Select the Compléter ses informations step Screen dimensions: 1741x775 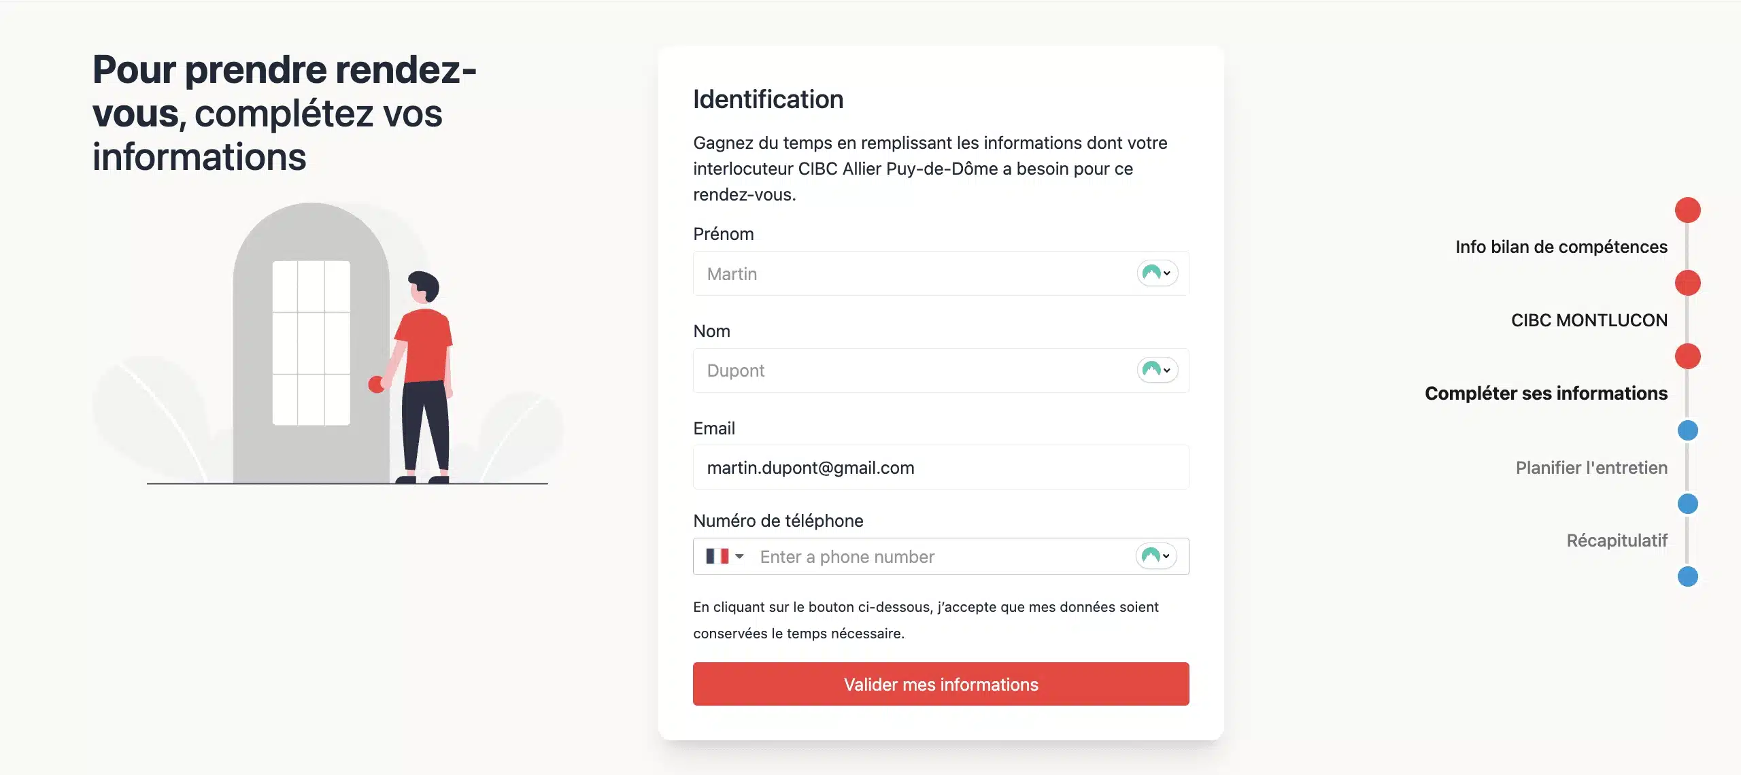pyautogui.click(x=1546, y=394)
